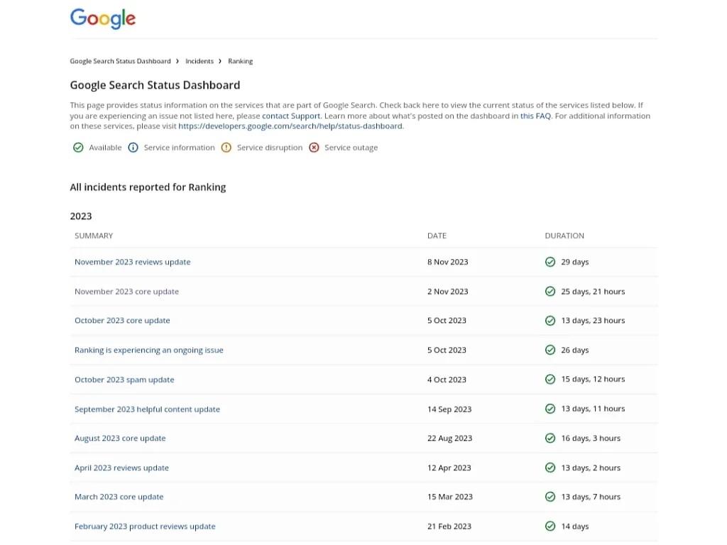Click the chevron after Google Search Status Dashboard breadcrumb
727x545 pixels.
[x=177, y=61]
